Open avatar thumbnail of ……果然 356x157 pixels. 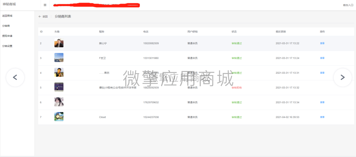click(x=59, y=72)
